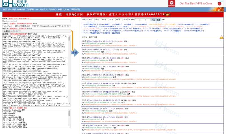
Task: Open 蜘蛛分析 navigation item
Action: tap(21, 10)
